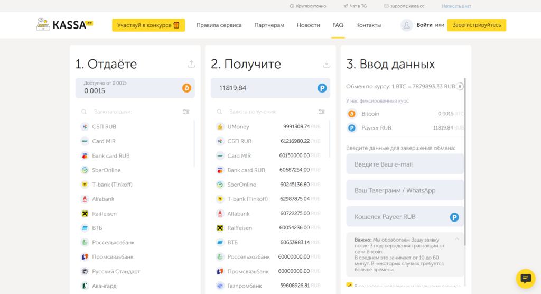Click the give amount field 0.0015

point(135,88)
